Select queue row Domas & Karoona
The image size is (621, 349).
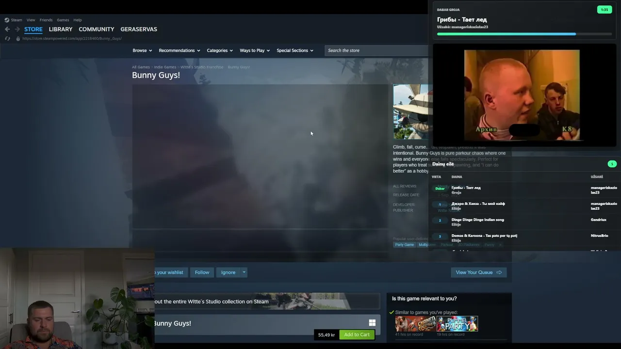pyautogui.click(x=524, y=238)
